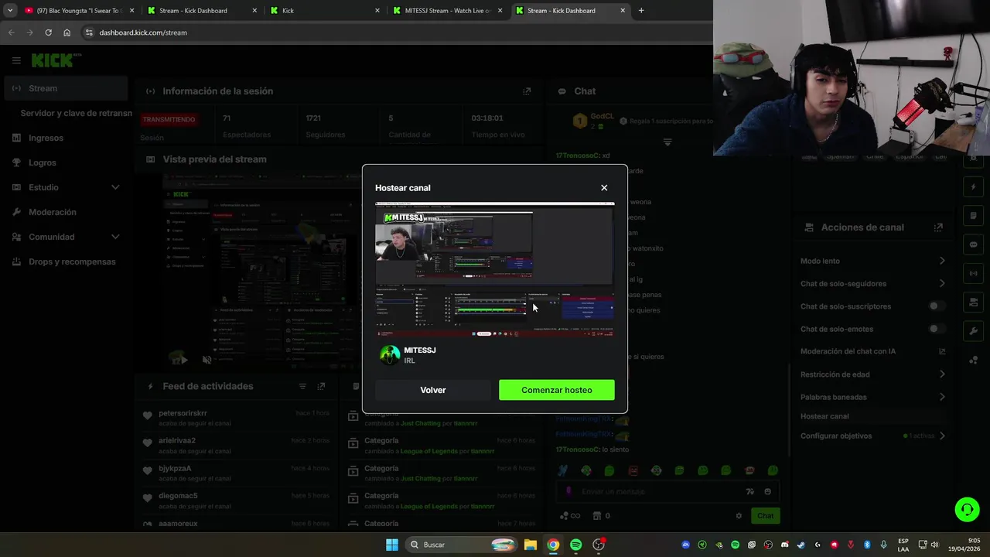This screenshot has width=990, height=557.
Task: Click petersorirskrr in the activity feed
Action: (183, 413)
